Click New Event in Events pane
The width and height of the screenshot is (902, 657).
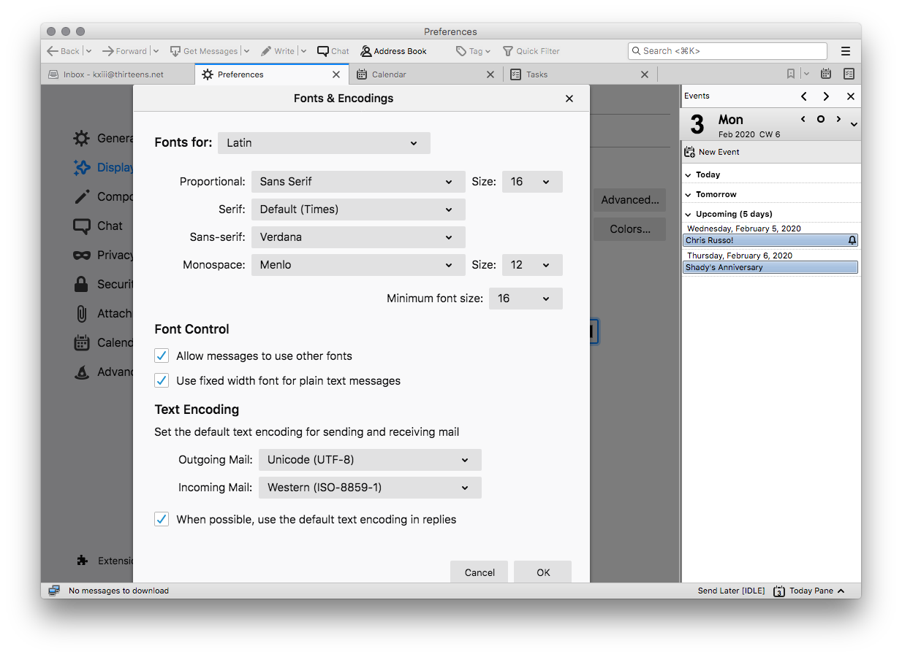(711, 152)
